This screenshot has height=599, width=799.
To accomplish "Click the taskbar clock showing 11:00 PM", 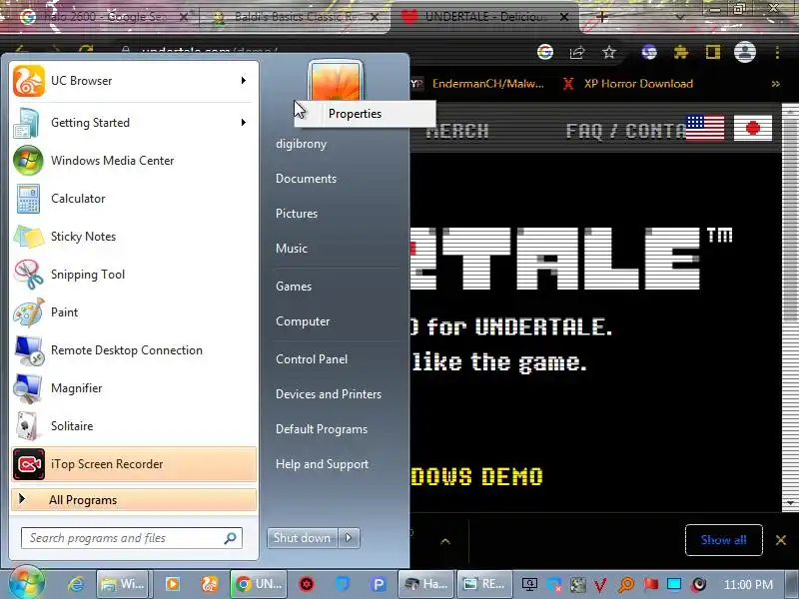I will (x=748, y=585).
